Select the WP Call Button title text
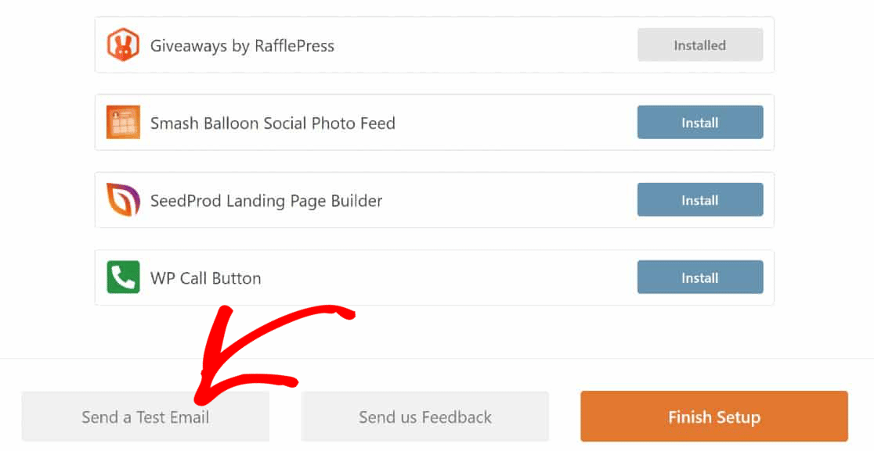The image size is (874, 451). [206, 278]
